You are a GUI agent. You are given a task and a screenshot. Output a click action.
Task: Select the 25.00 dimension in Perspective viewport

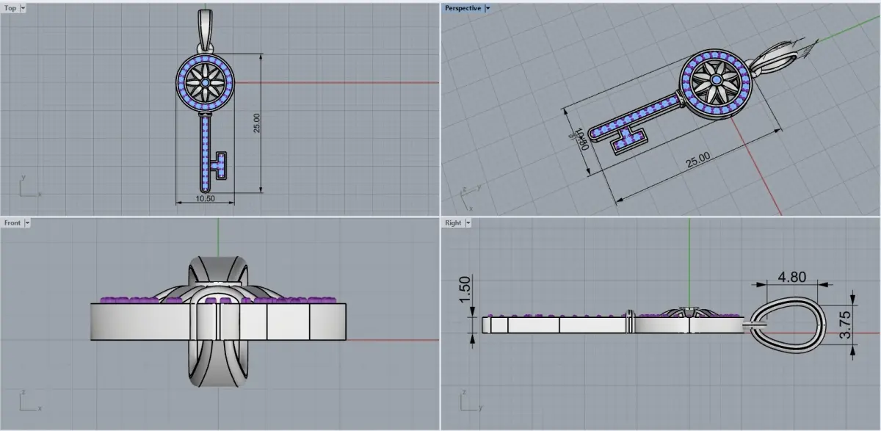coord(697,159)
